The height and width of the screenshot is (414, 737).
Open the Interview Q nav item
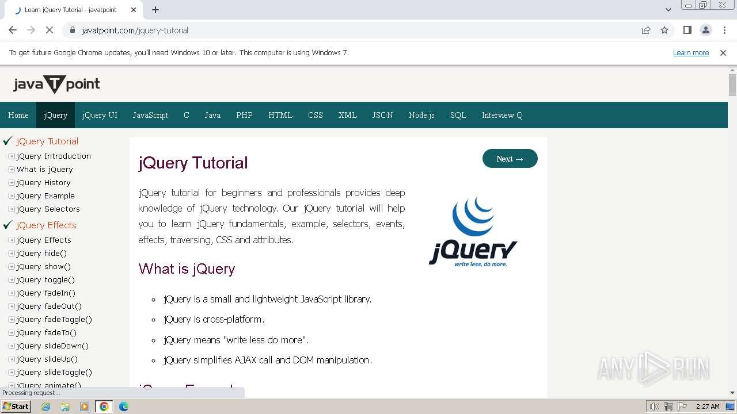(502, 115)
